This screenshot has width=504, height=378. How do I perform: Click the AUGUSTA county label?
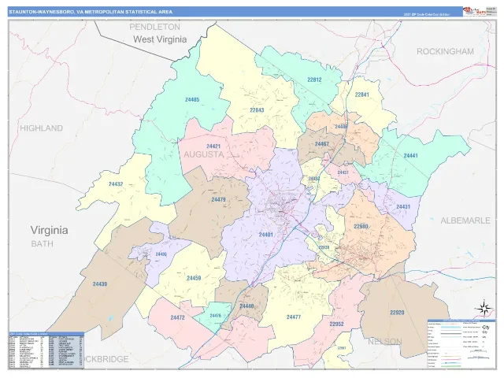(x=204, y=154)
